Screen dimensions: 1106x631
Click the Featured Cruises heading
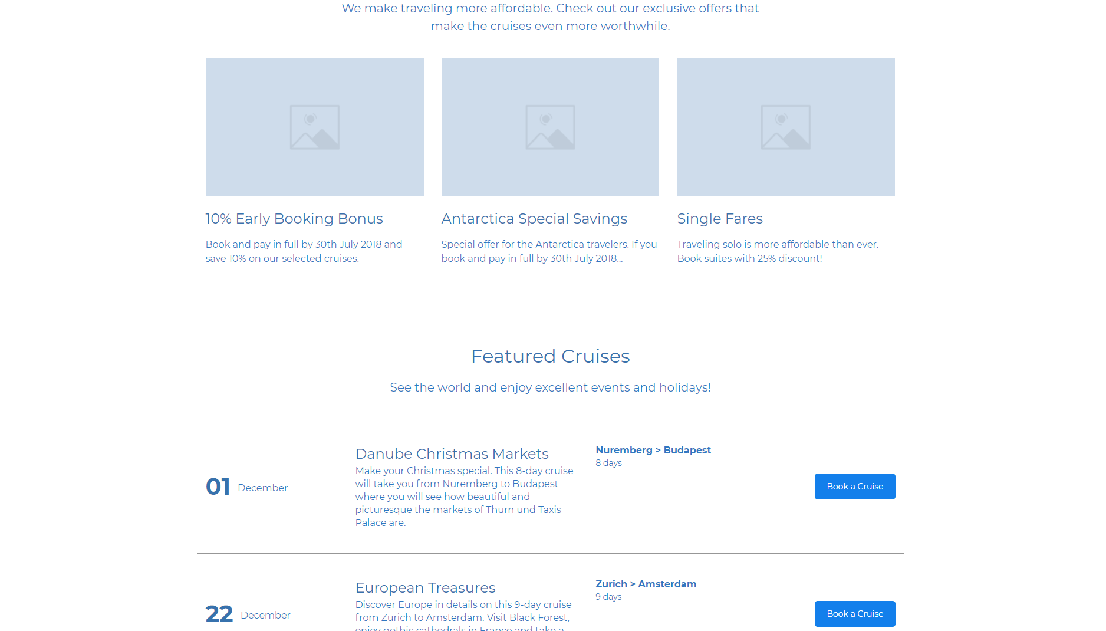click(550, 356)
